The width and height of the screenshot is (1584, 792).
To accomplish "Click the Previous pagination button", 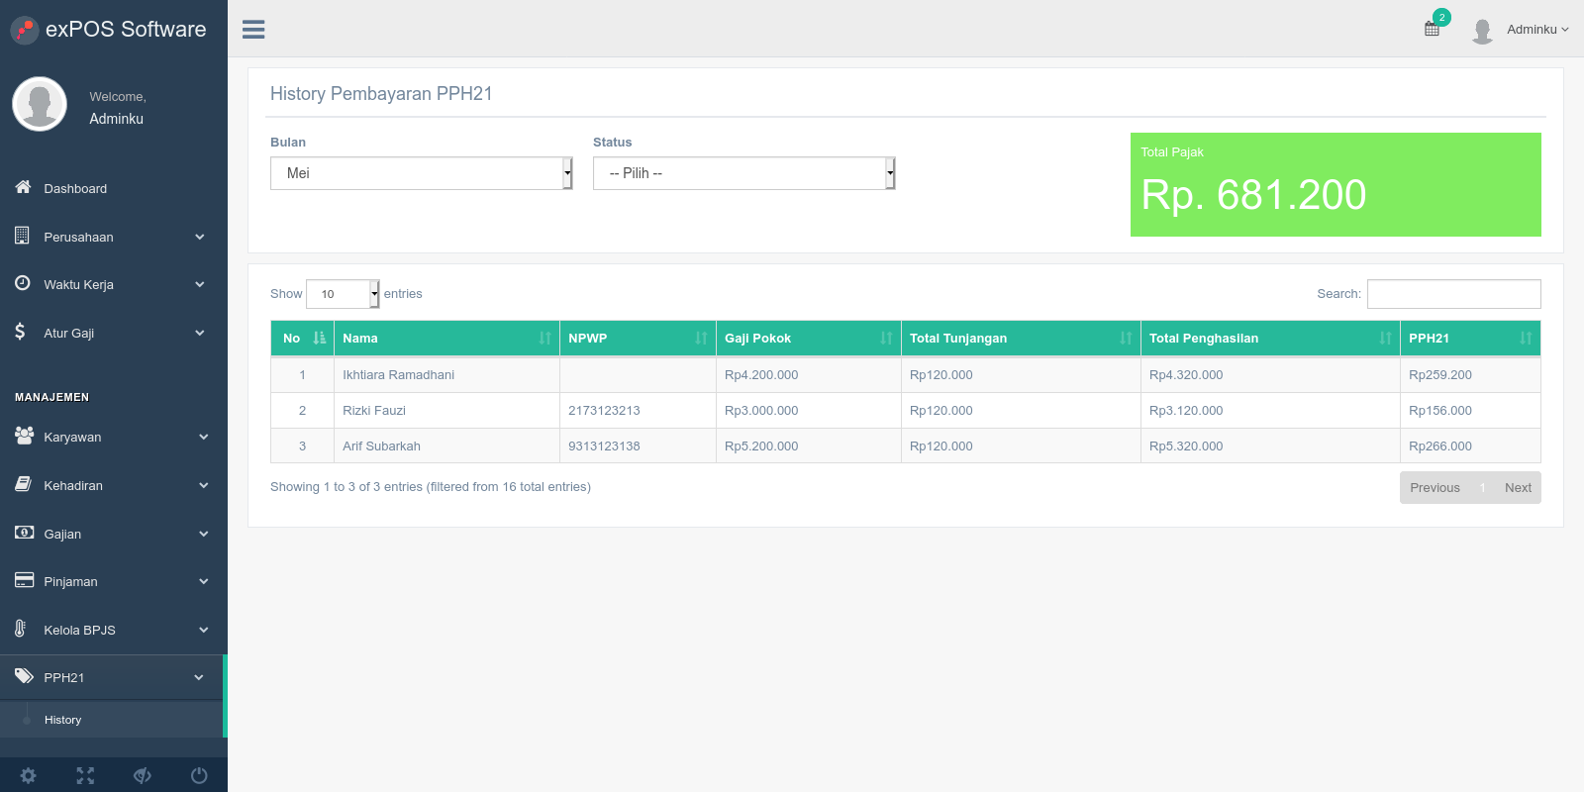I will pyautogui.click(x=1435, y=488).
